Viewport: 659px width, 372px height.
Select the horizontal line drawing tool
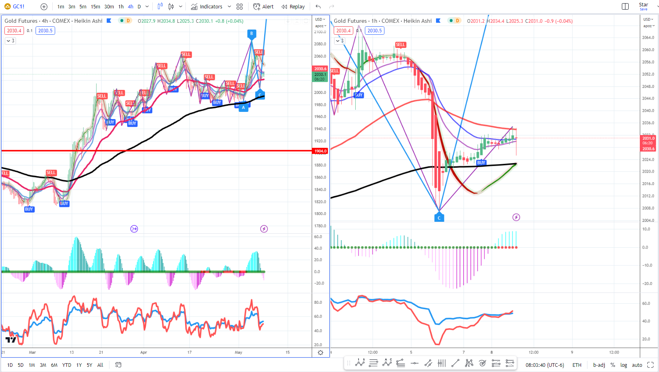pyautogui.click(x=414, y=363)
